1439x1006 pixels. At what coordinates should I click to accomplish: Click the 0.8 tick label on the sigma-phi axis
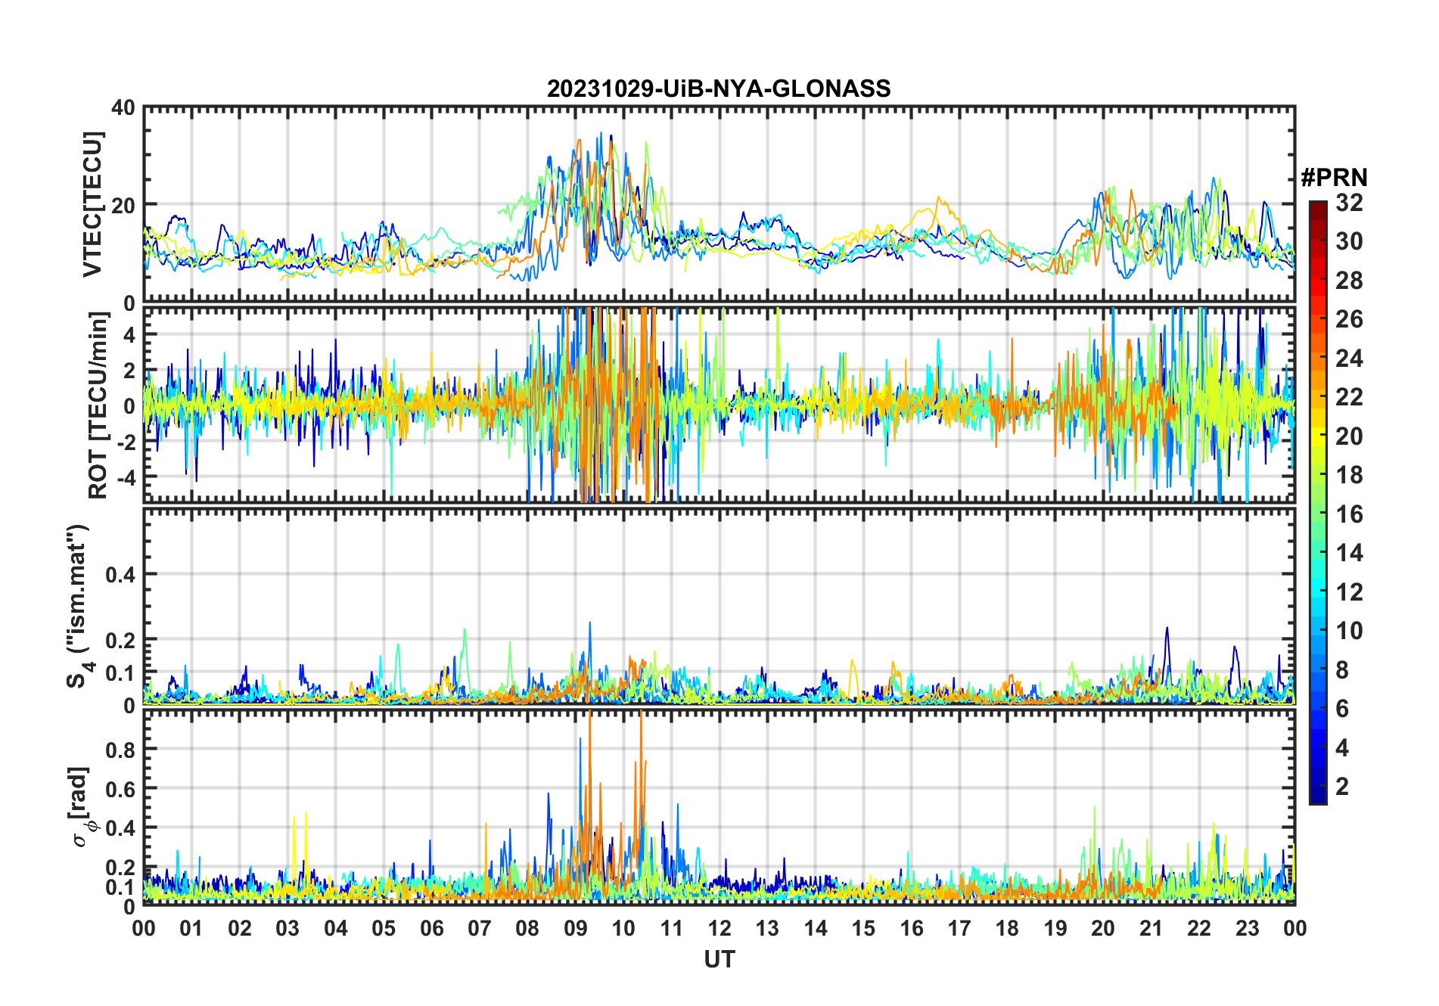pyautogui.click(x=120, y=750)
